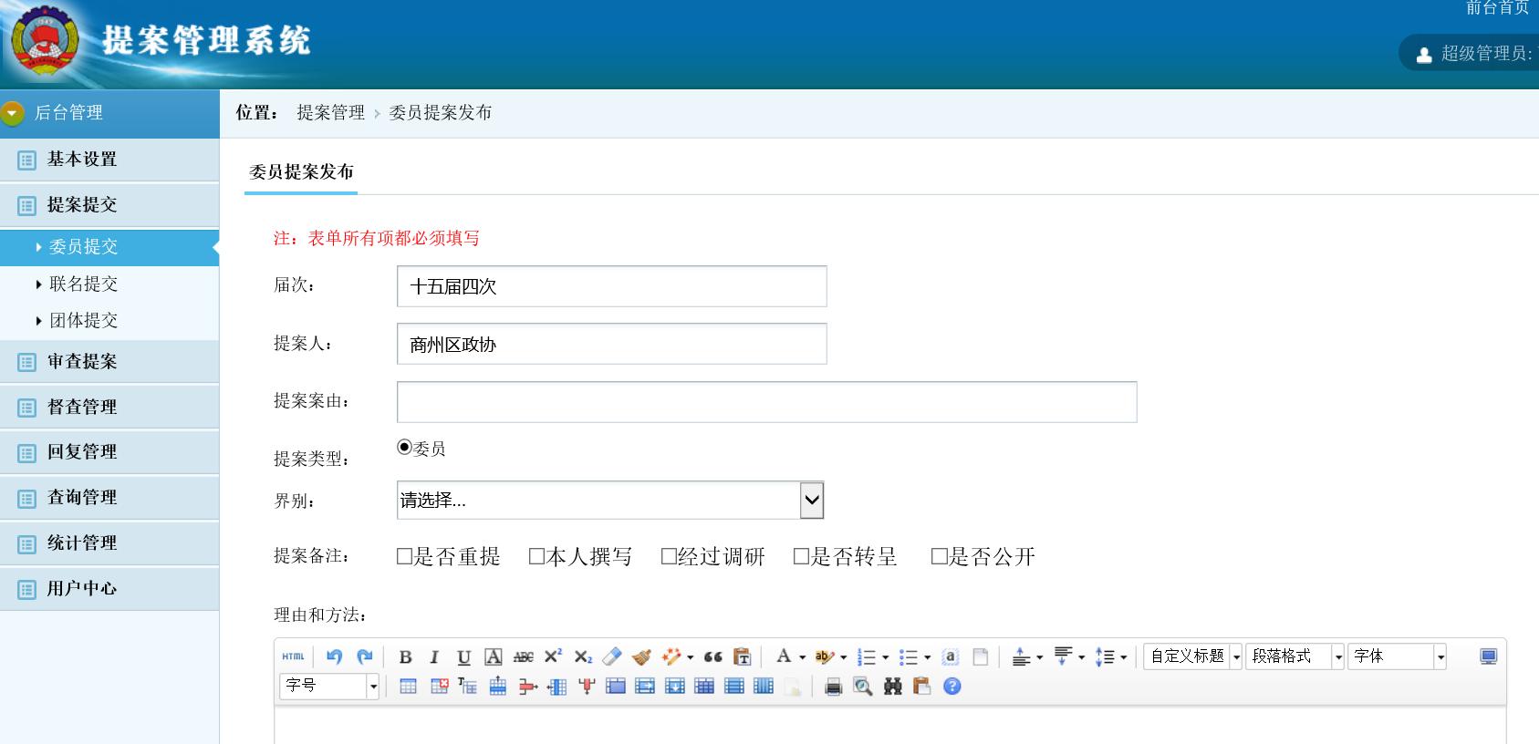Image resolution: width=1539 pixels, height=744 pixels.
Task: Open line spacing dropdown
Action: tap(1123, 657)
